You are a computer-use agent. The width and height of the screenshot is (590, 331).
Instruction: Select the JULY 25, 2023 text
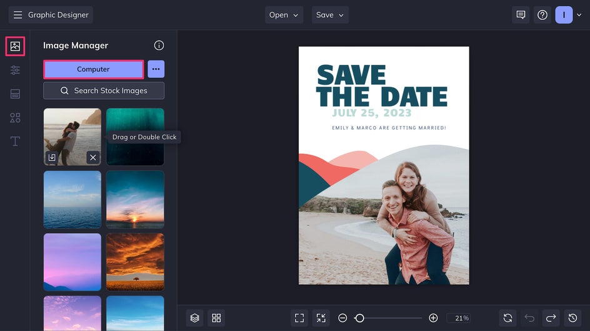click(372, 113)
